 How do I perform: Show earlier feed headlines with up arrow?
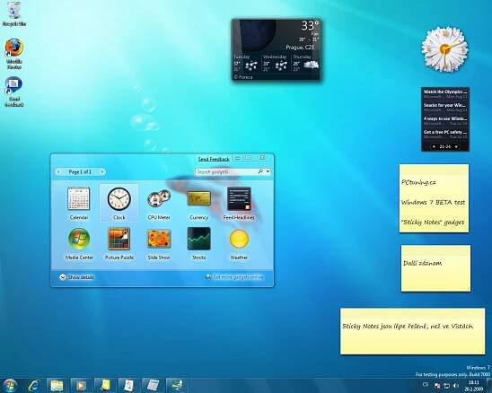(434, 147)
